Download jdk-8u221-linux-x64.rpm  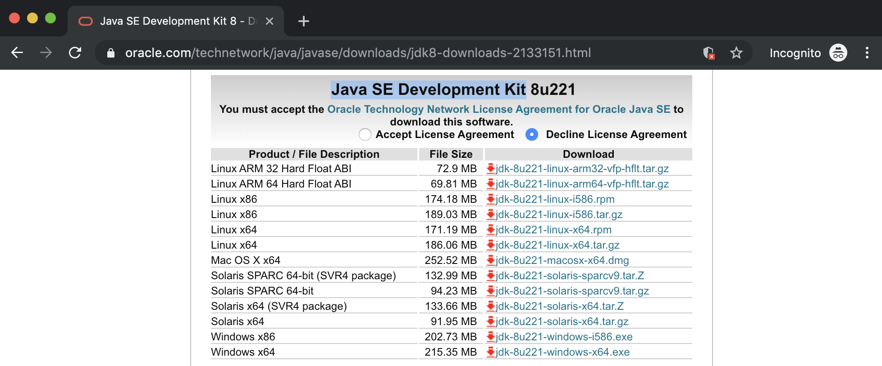click(553, 230)
